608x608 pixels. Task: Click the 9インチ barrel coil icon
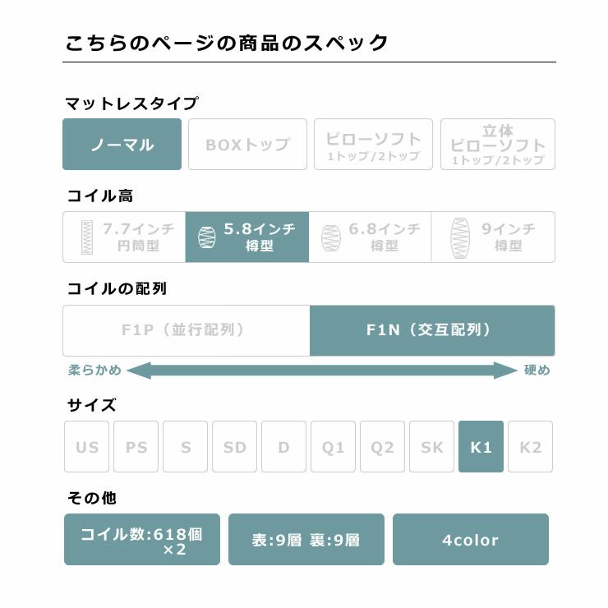pyautogui.click(x=458, y=237)
